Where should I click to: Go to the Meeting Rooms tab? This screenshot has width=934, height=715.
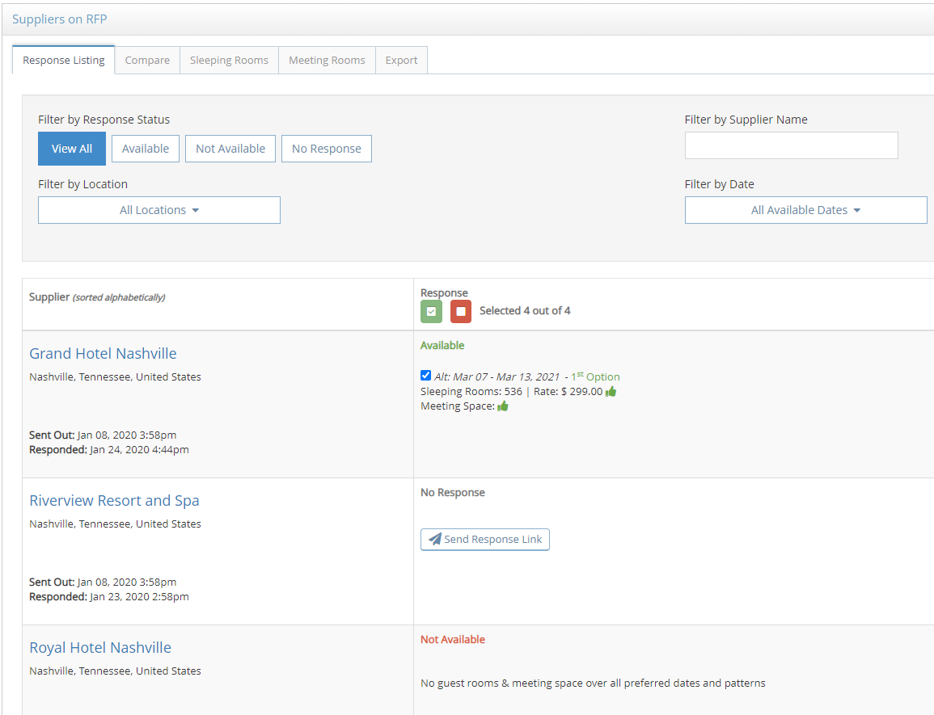[327, 61]
